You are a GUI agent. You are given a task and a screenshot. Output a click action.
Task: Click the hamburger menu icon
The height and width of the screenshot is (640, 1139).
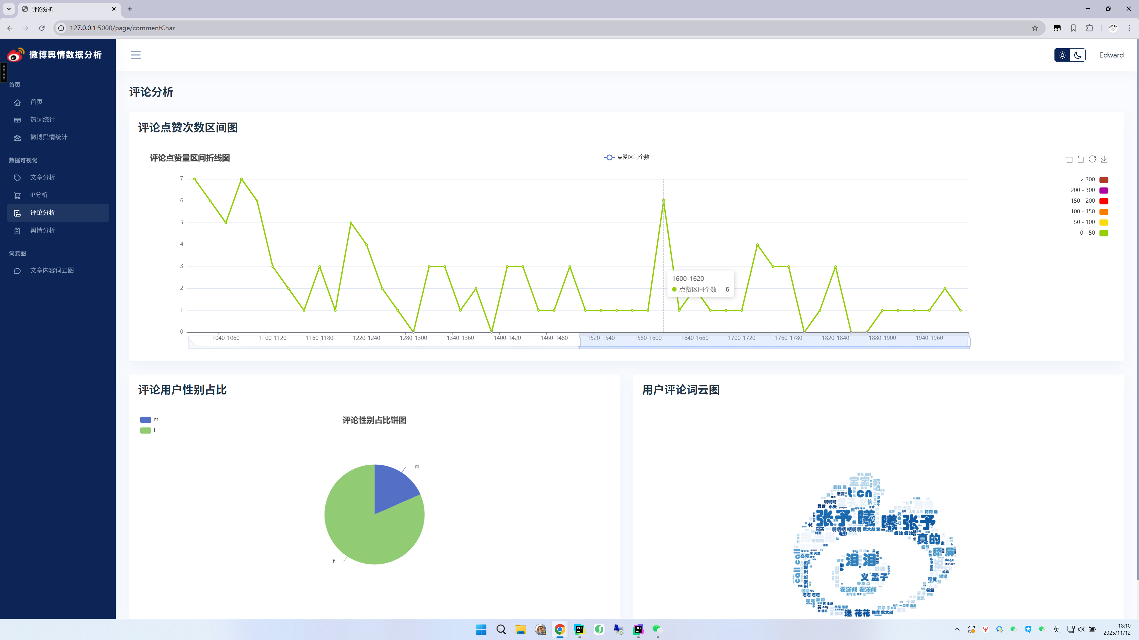pos(135,55)
